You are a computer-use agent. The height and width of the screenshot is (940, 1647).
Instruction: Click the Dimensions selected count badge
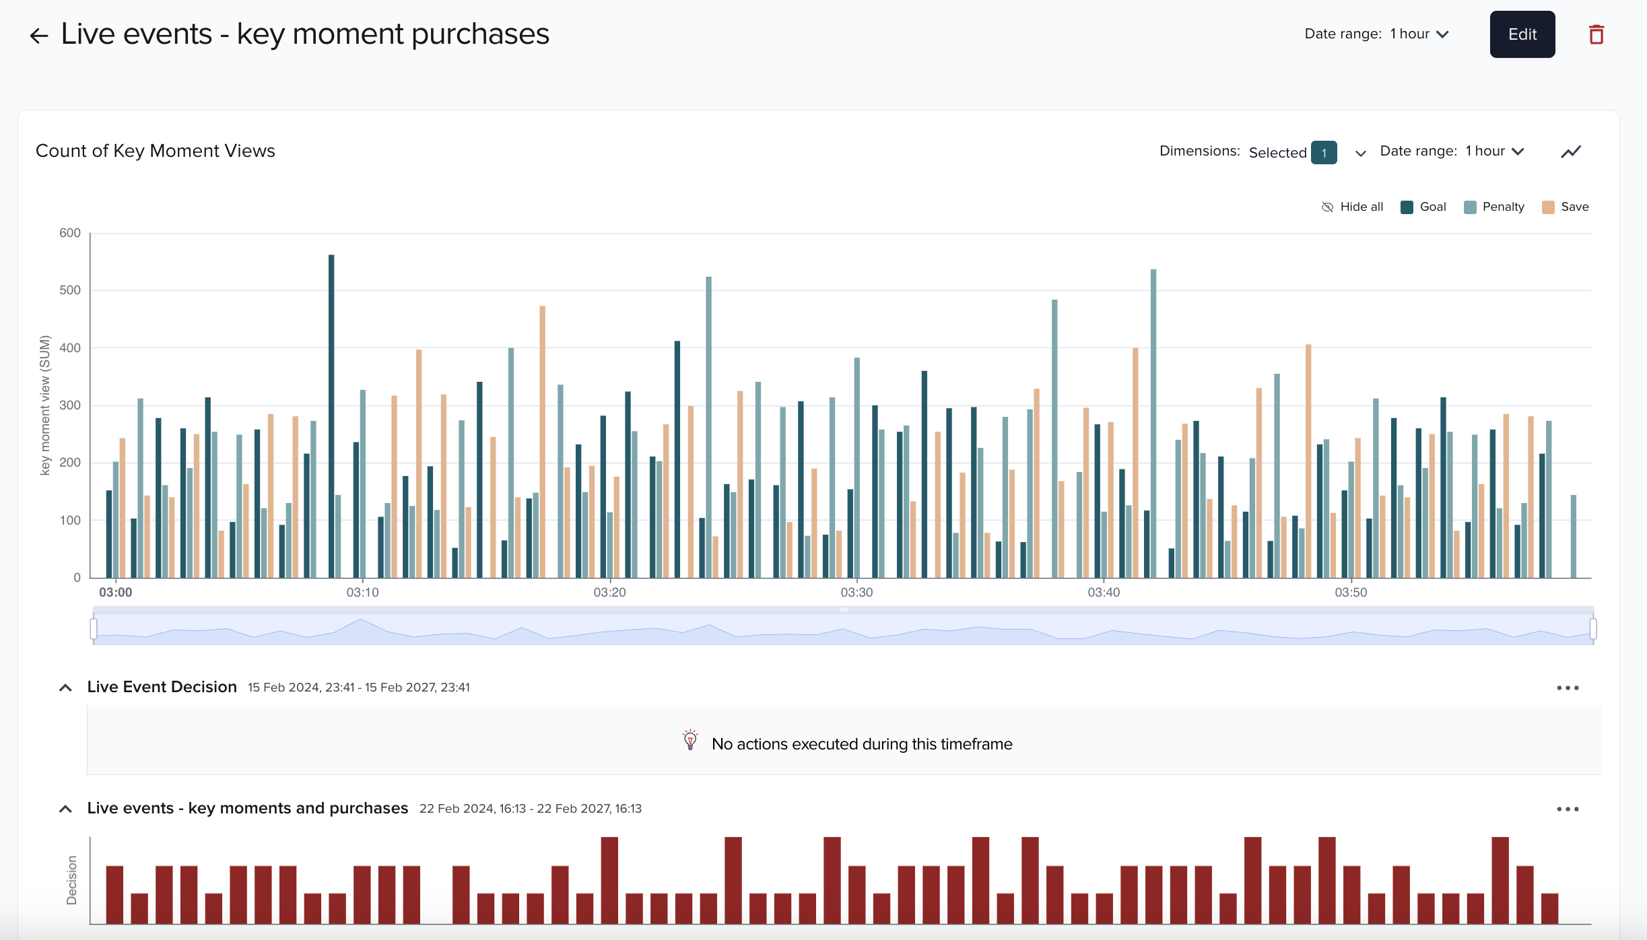[x=1324, y=152]
